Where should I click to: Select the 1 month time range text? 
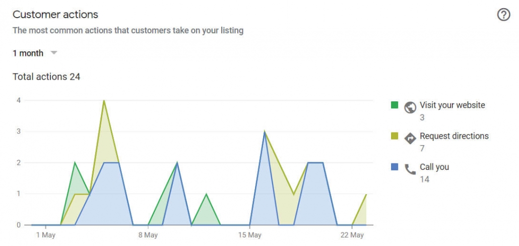(x=28, y=53)
